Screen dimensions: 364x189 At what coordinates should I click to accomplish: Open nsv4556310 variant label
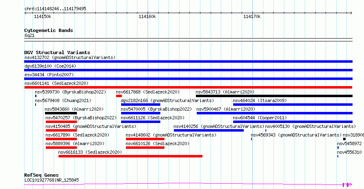pyautogui.click(x=349, y=152)
